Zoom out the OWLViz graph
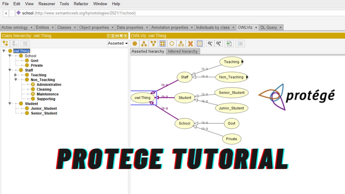The height and width of the screenshot is (194, 345). (210, 43)
